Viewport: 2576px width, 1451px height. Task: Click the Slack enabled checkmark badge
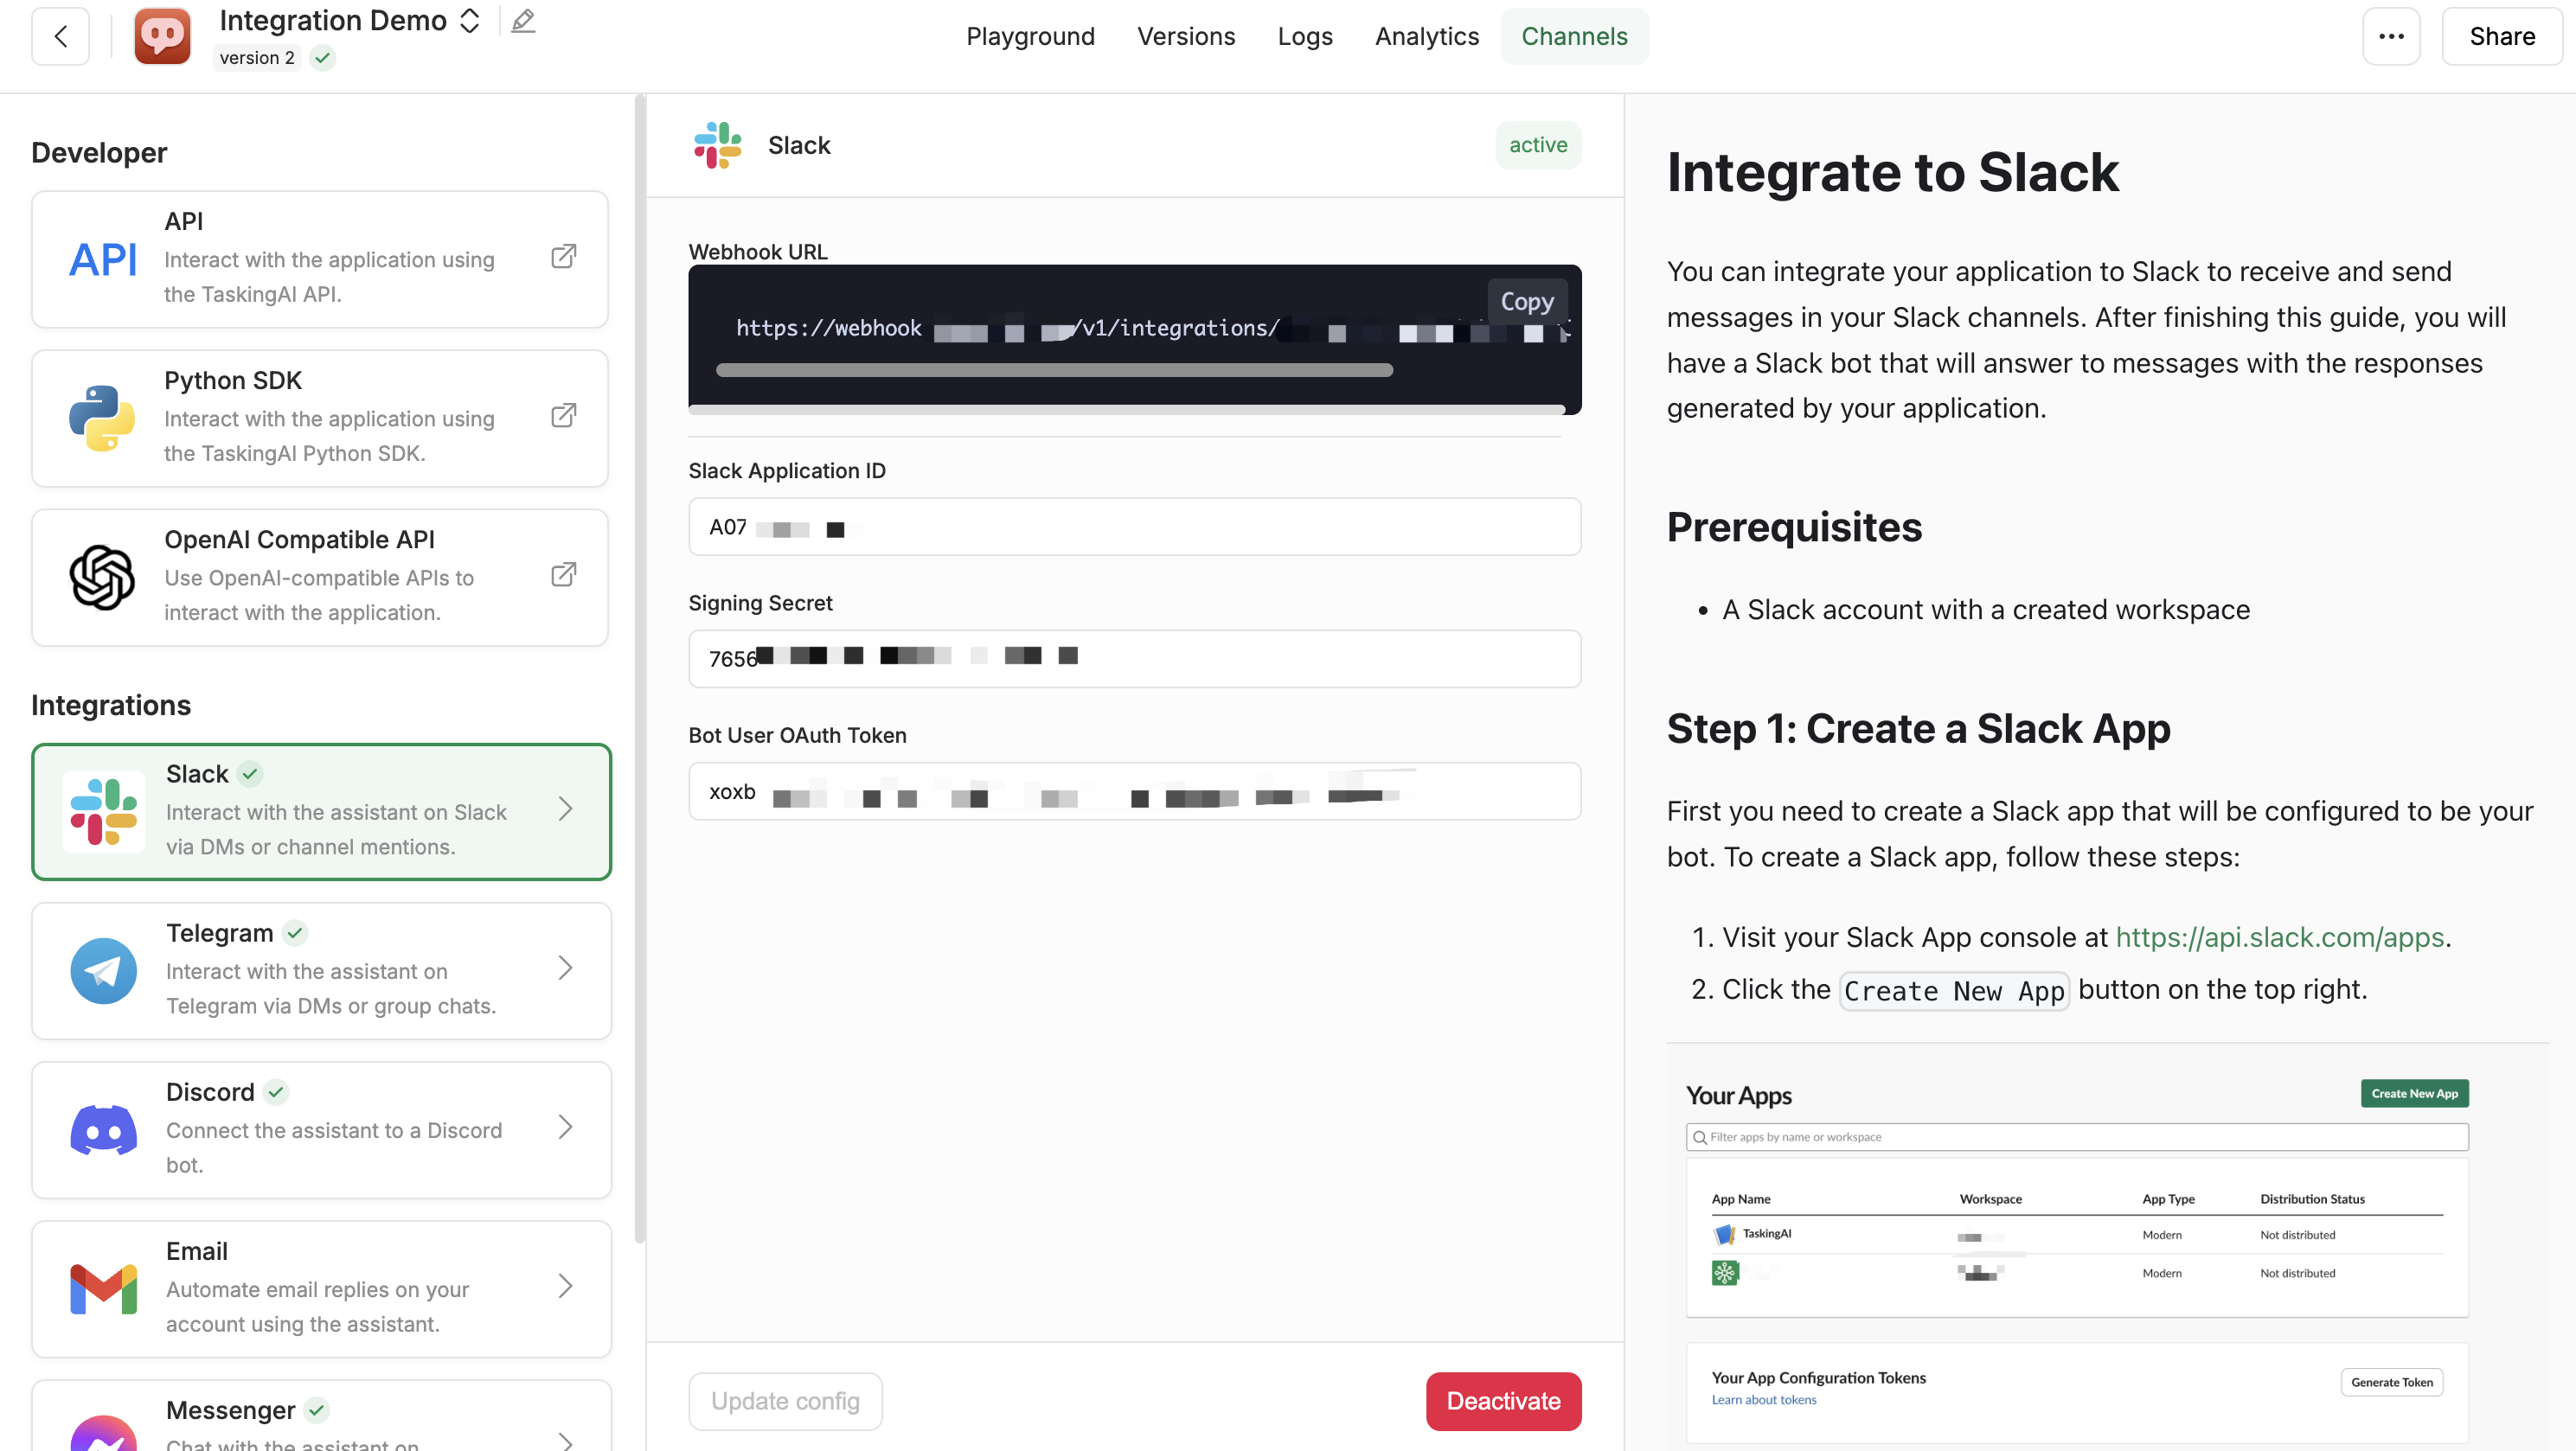250,774
